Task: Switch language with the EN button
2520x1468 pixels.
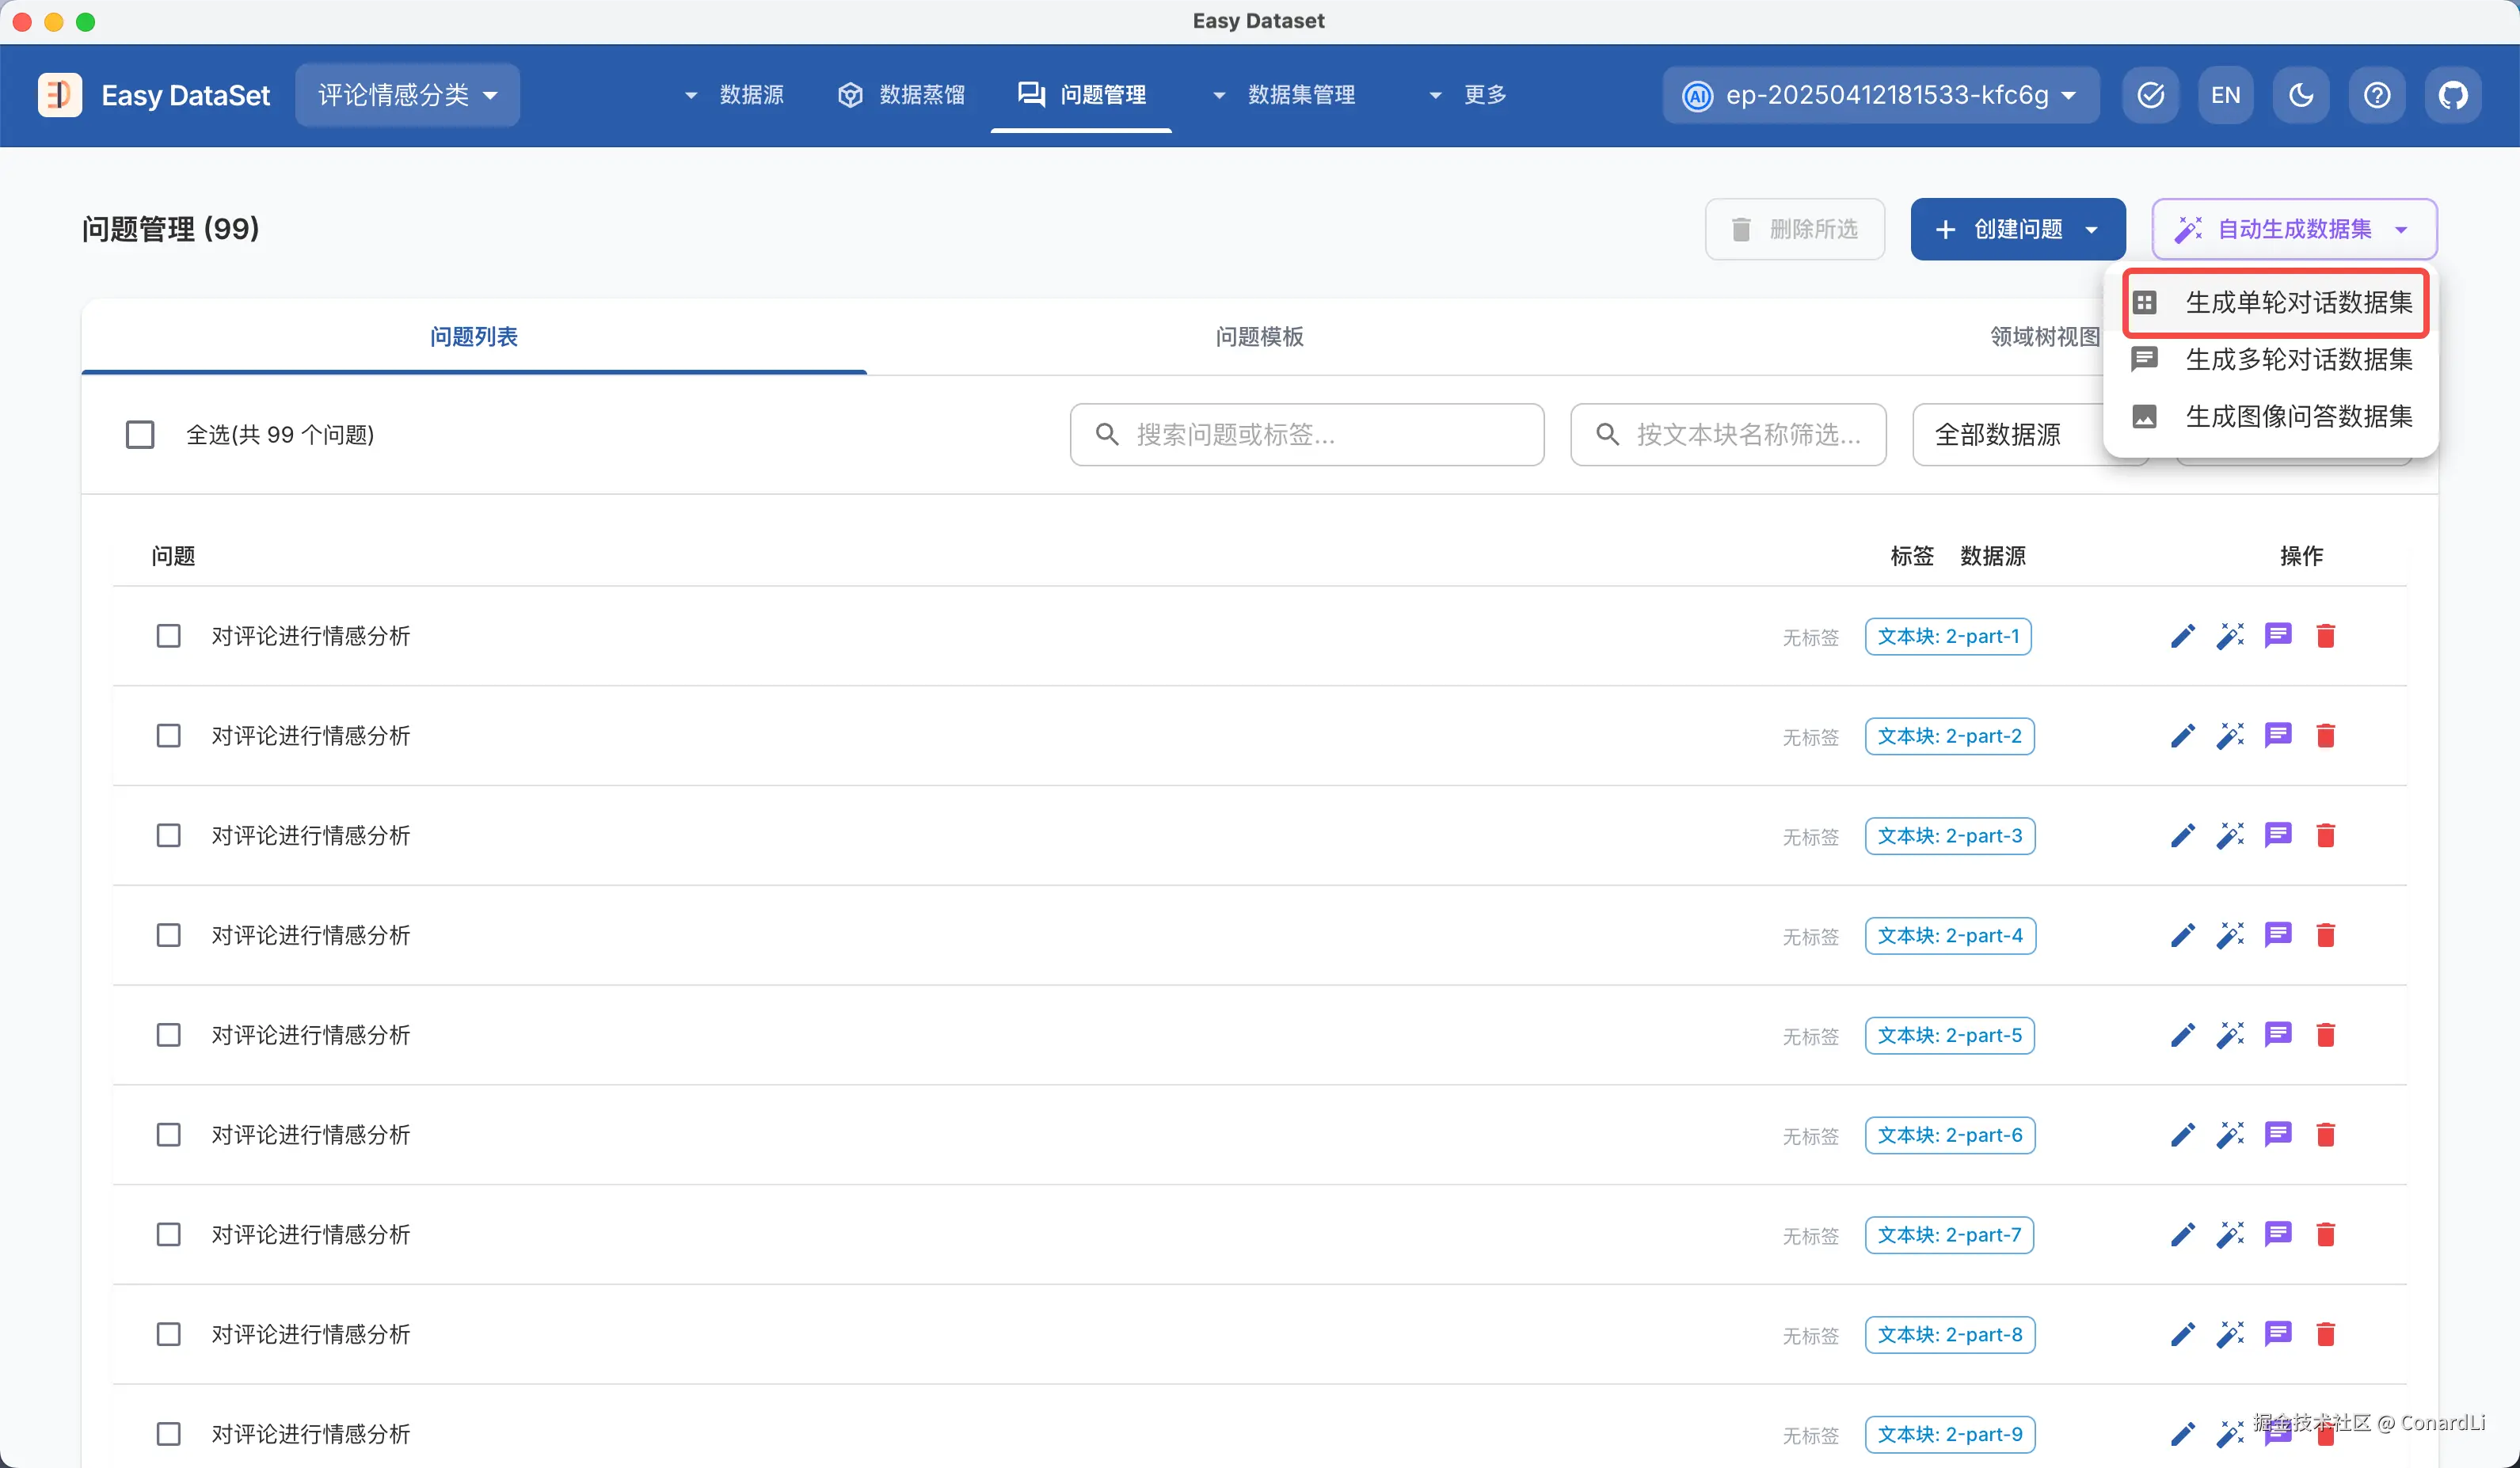Action: (x=2225, y=95)
